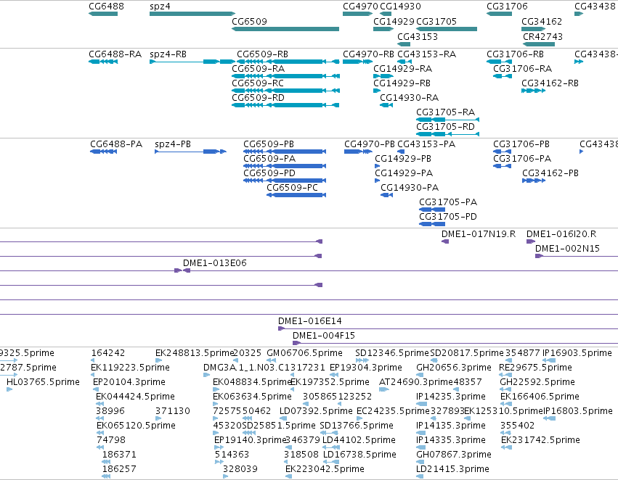The height and width of the screenshot is (480, 618).
Task: Click the SD12346.5prime label
Action: click(x=391, y=353)
